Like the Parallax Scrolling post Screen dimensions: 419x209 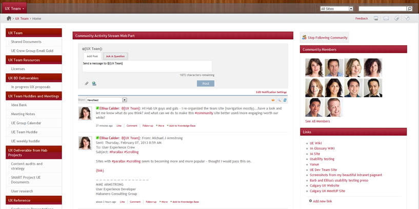(x=122, y=202)
